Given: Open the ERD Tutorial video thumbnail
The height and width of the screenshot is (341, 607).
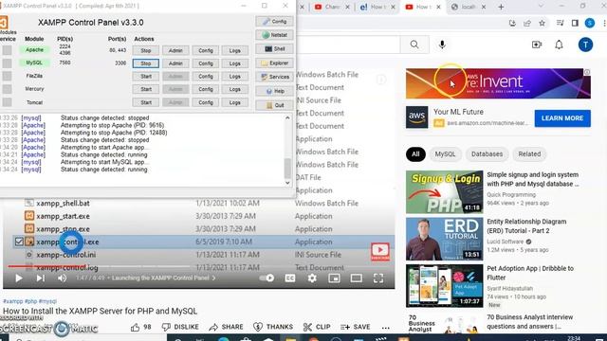Looking at the screenshot, I should pos(445,239).
